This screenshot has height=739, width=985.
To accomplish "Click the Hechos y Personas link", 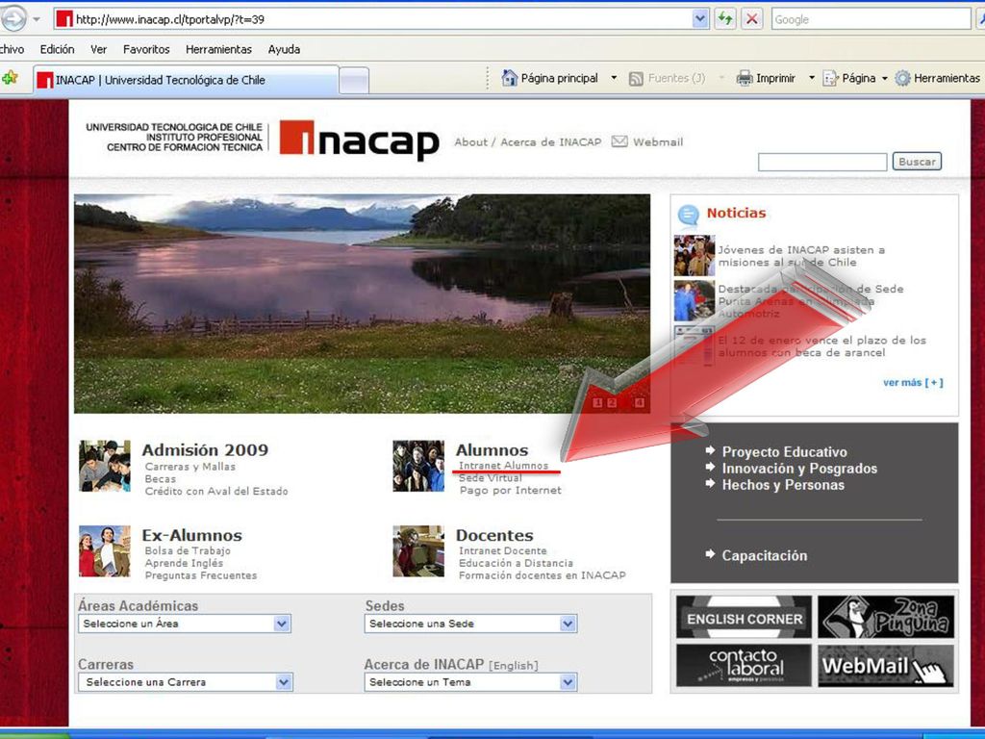I will point(783,485).
